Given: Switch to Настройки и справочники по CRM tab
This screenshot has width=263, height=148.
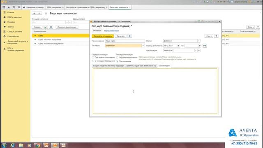Looking at the screenshot, I should point(85,7).
